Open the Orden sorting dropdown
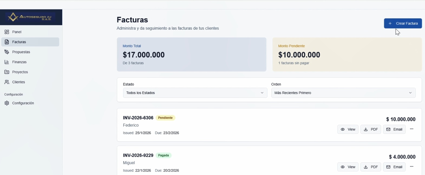The width and height of the screenshot is (425, 175). click(x=343, y=93)
